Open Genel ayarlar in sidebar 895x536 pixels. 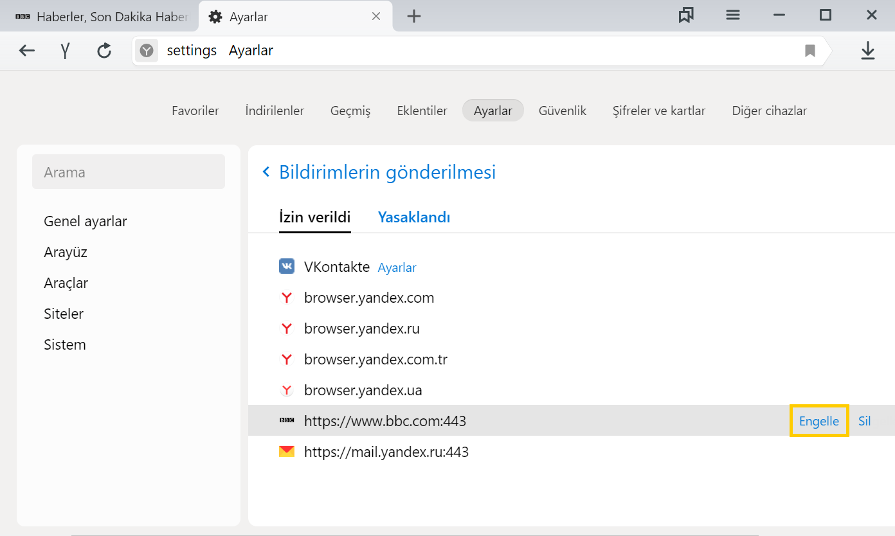[86, 221]
